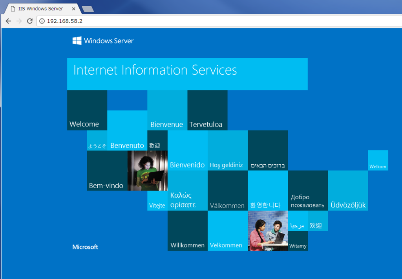The image size is (402, 279).
Task: Click the ようこそ Japanese tile
Action: pyautogui.click(x=97, y=140)
